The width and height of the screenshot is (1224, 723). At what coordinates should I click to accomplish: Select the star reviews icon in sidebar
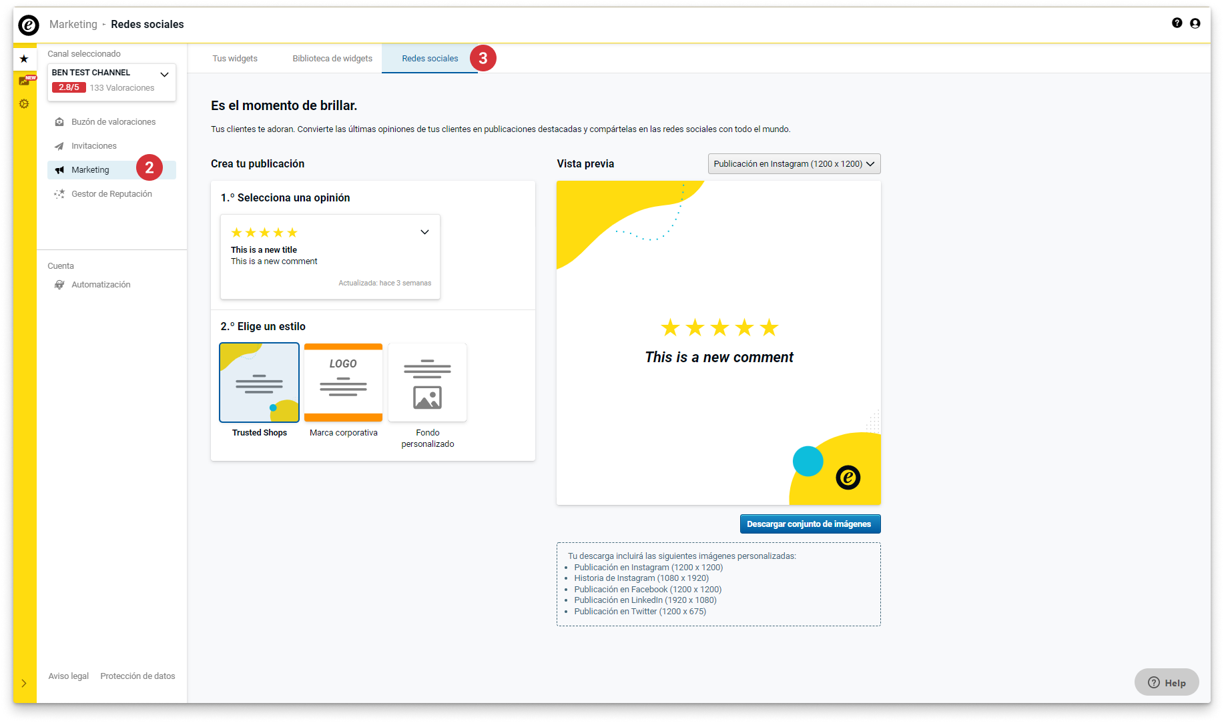pos(24,59)
